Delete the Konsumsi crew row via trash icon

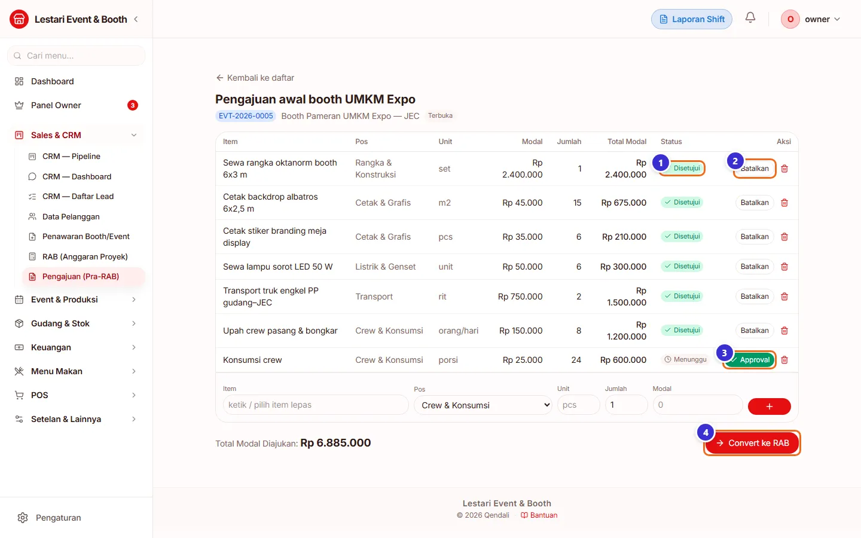click(x=784, y=360)
